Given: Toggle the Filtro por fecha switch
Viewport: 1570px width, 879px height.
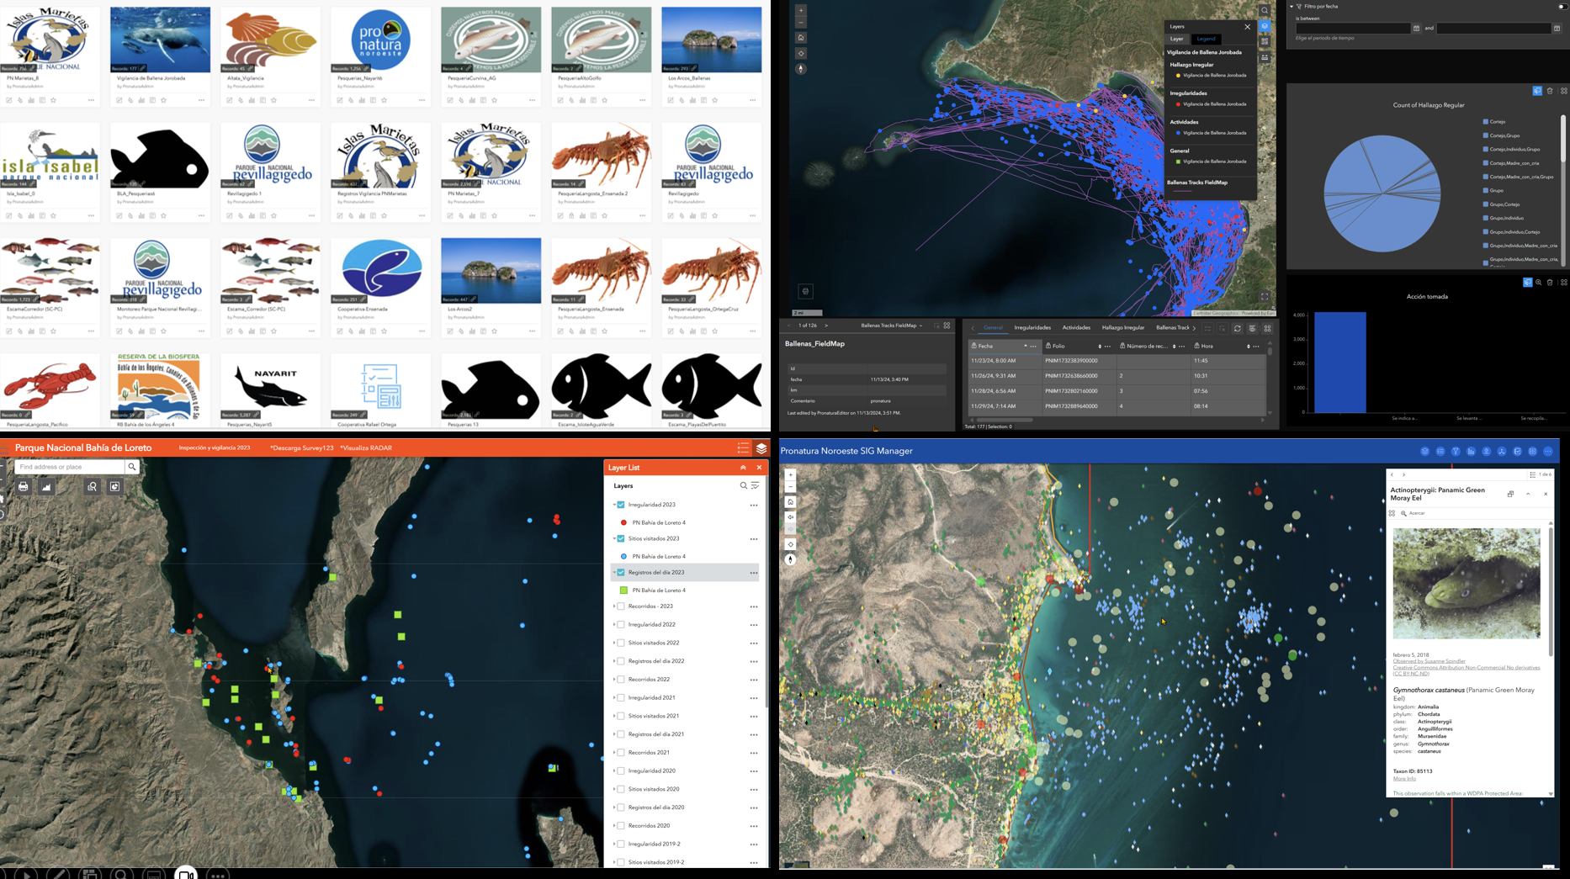Looking at the screenshot, I should pyautogui.click(x=1562, y=7).
